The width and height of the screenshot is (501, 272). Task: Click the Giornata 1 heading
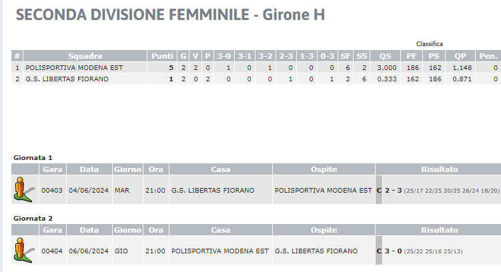[x=33, y=158]
